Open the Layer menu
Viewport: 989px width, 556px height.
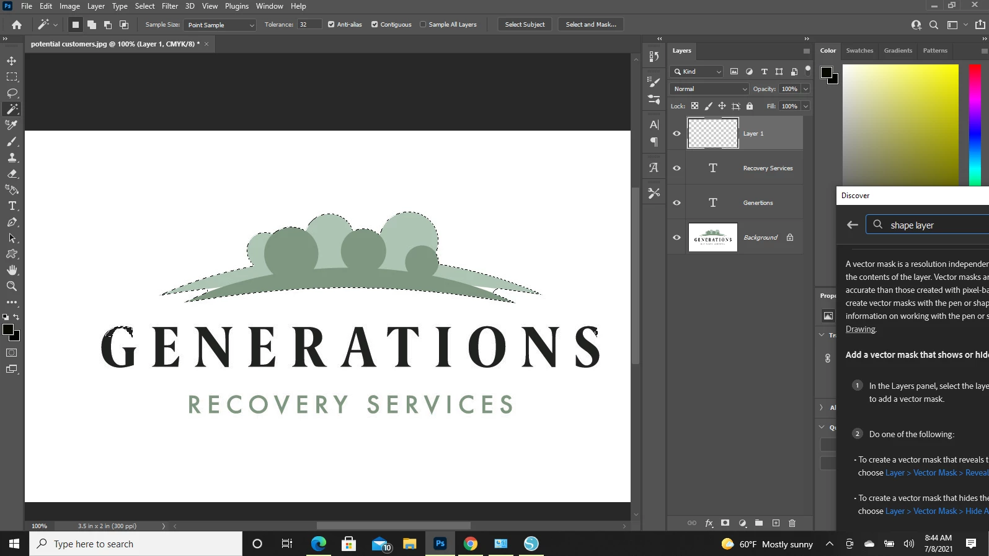(95, 6)
